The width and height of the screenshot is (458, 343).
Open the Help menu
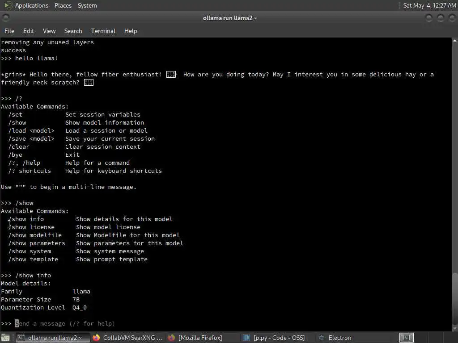pos(130,31)
